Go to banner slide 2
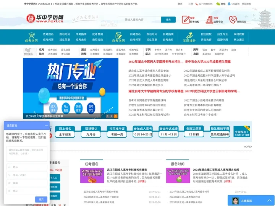 click(112, 116)
